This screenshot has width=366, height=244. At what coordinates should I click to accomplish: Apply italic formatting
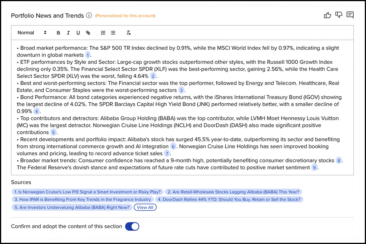click(68, 33)
